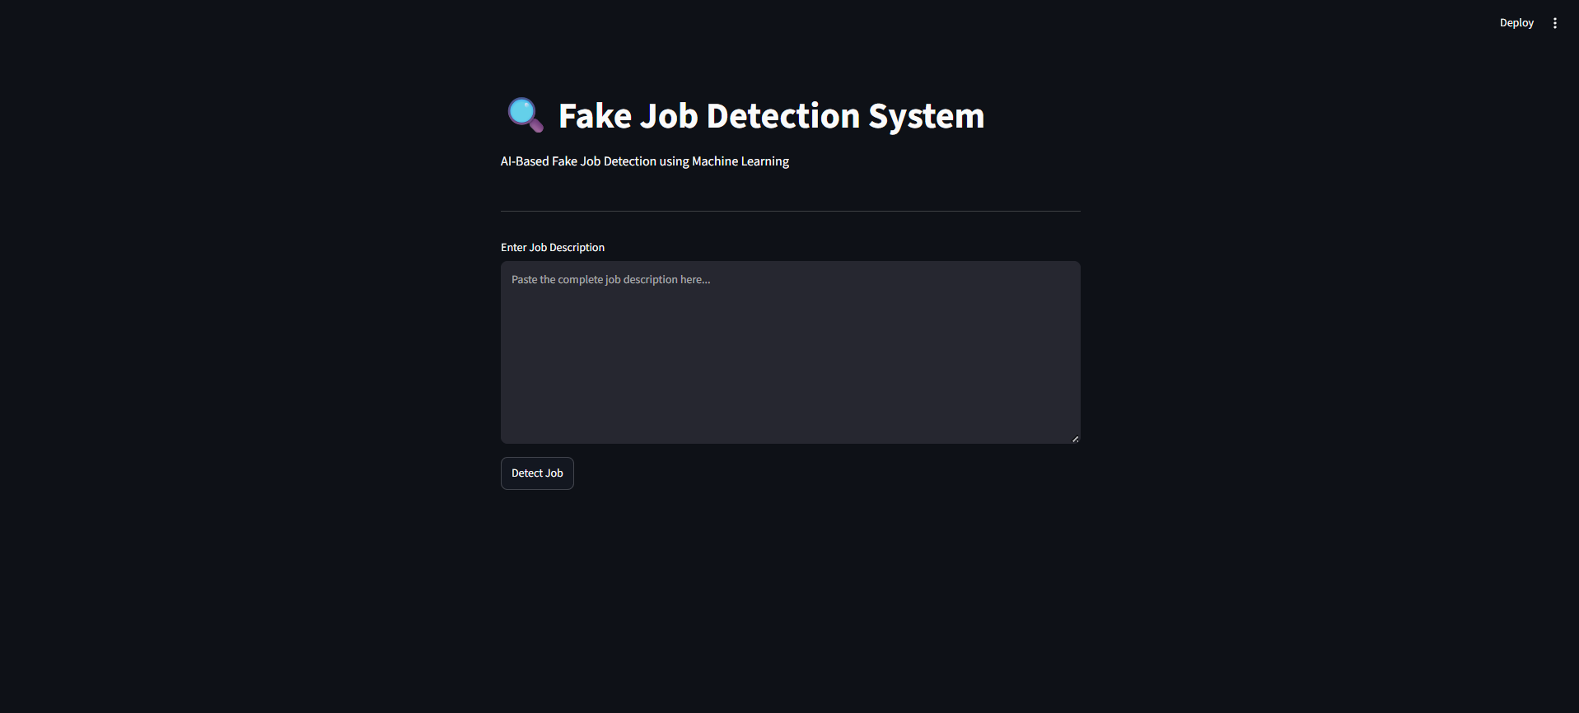Image resolution: width=1579 pixels, height=713 pixels.
Task: Click the word 'Job' in the main heading
Action: (669, 116)
